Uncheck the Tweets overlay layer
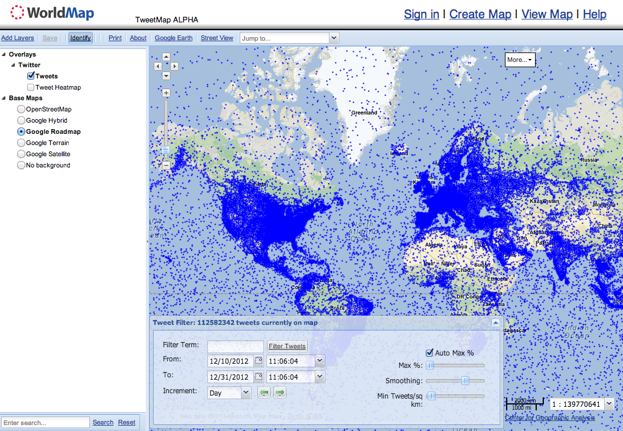The image size is (623, 431). pos(31,76)
